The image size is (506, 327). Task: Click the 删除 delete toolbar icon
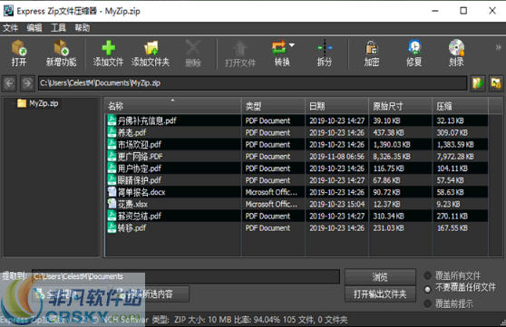click(x=193, y=53)
